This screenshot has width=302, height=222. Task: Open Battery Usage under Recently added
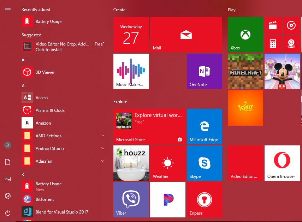pos(64,22)
